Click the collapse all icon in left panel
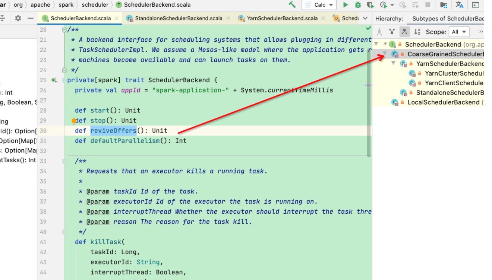Image resolution: width=492 pixels, height=280 pixels. (3, 19)
